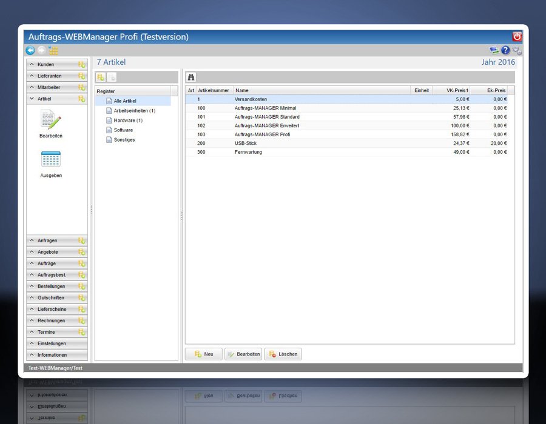Screen dimensions: 546x424
Task: Sort by Ek-Preis column header
Action: pos(489,90)
